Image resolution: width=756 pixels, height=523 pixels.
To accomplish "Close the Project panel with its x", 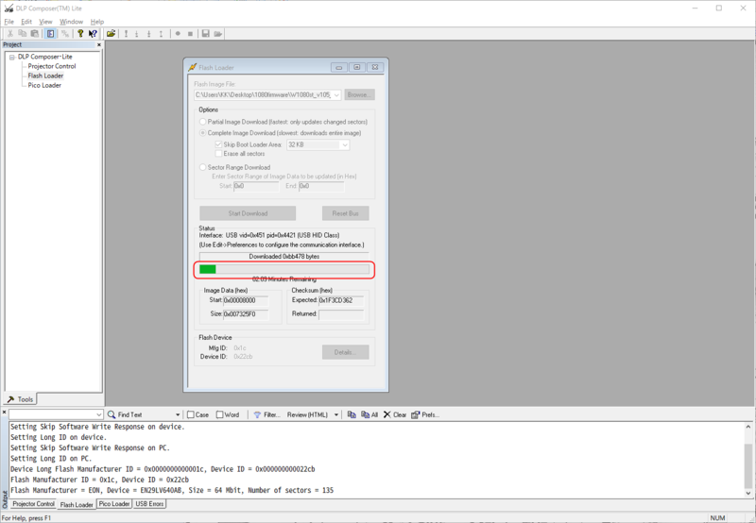I will click(99, 44).
